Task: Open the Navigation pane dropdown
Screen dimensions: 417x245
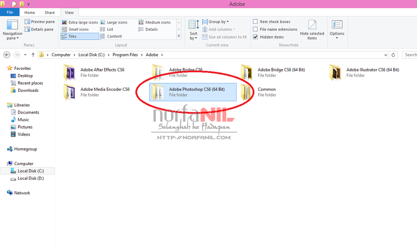Action: (12, 30)
